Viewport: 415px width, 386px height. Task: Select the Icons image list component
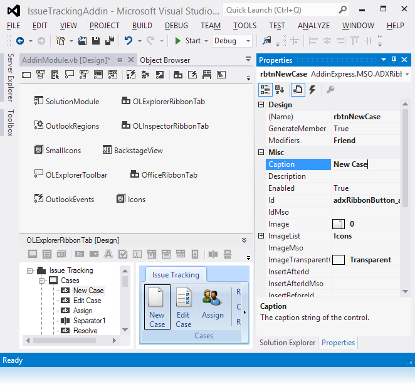(131, 199)
